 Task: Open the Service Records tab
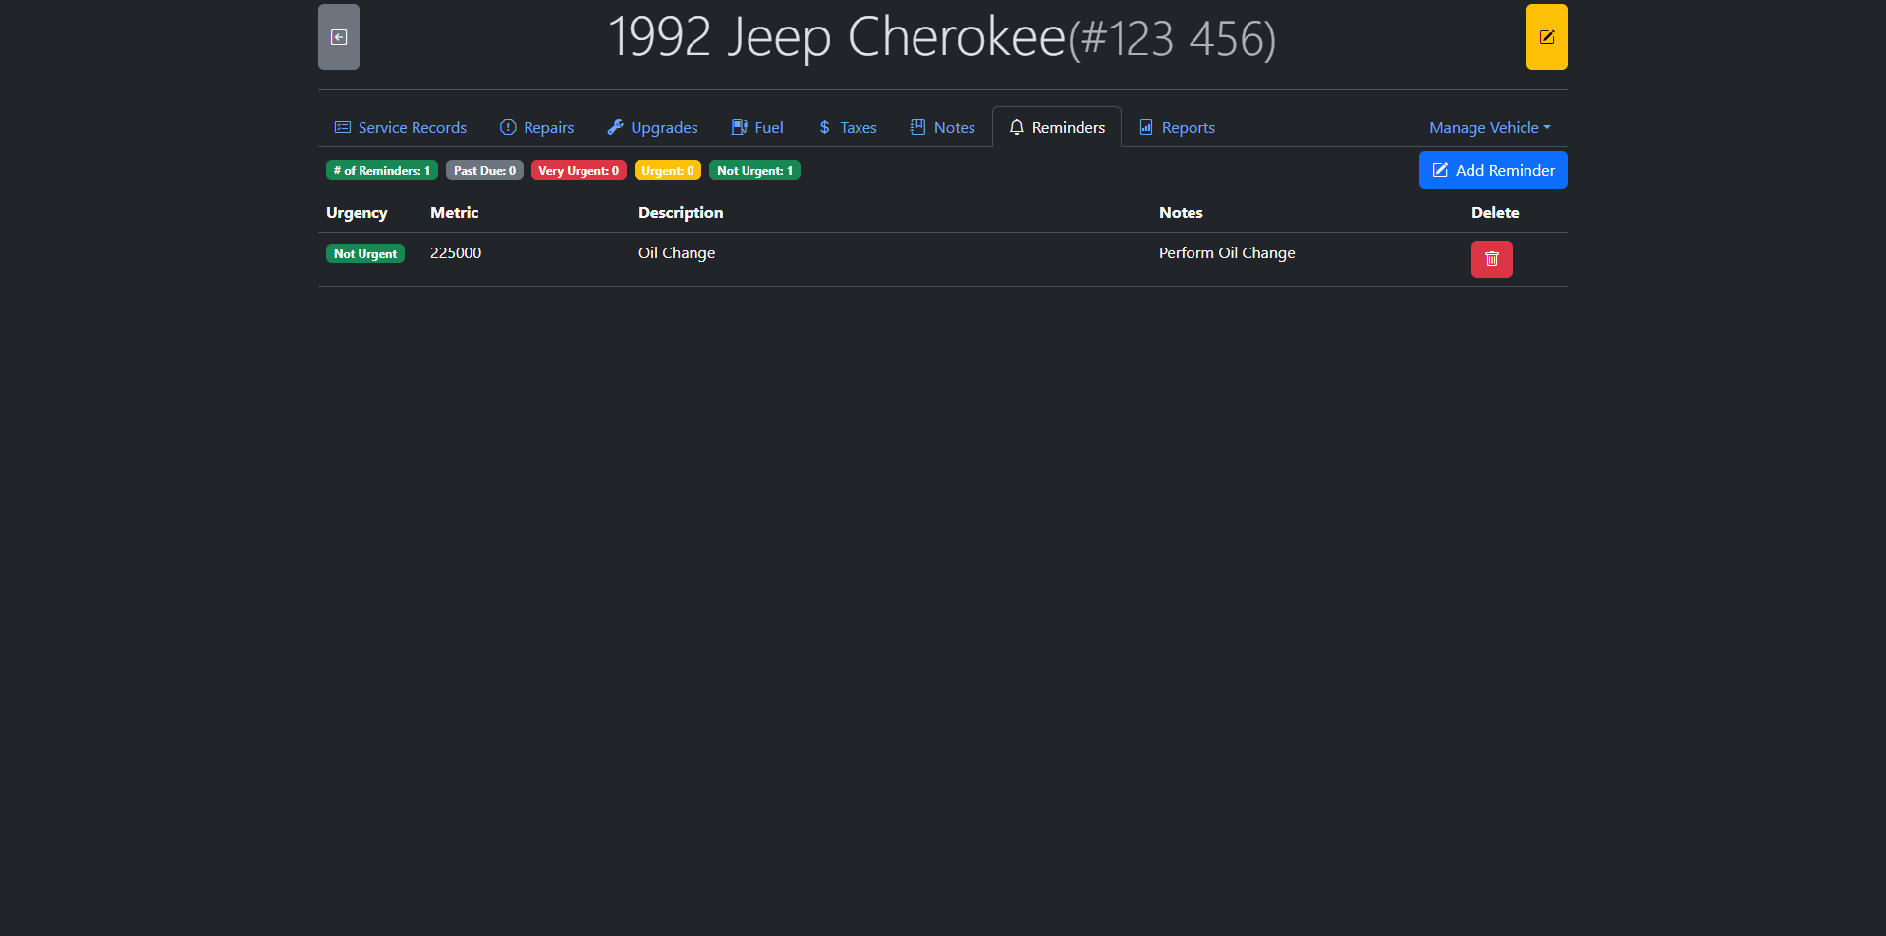(x=401, y=128)
